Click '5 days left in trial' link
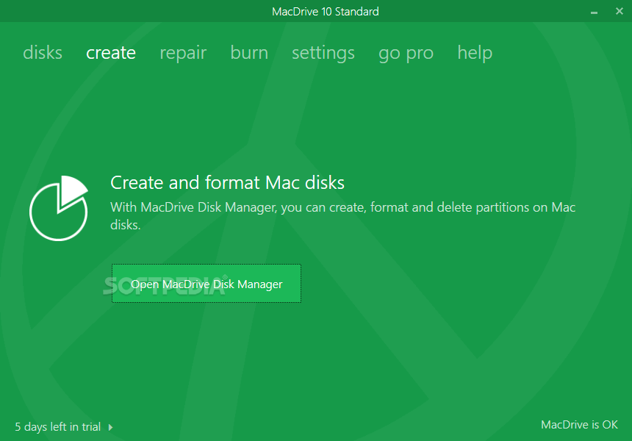 coord(57,426)
